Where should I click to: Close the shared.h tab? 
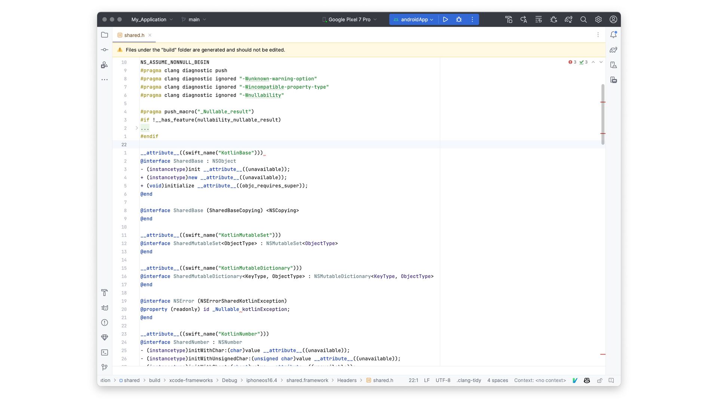150,35
